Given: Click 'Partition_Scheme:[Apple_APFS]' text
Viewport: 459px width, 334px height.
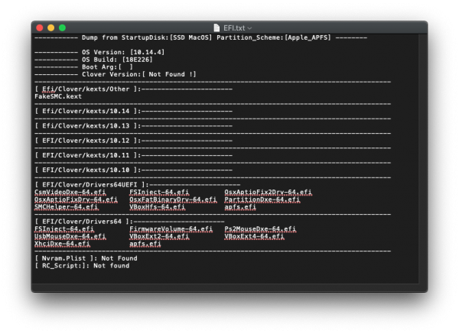Looking at the screenshot, I should (x=274, y=37).
